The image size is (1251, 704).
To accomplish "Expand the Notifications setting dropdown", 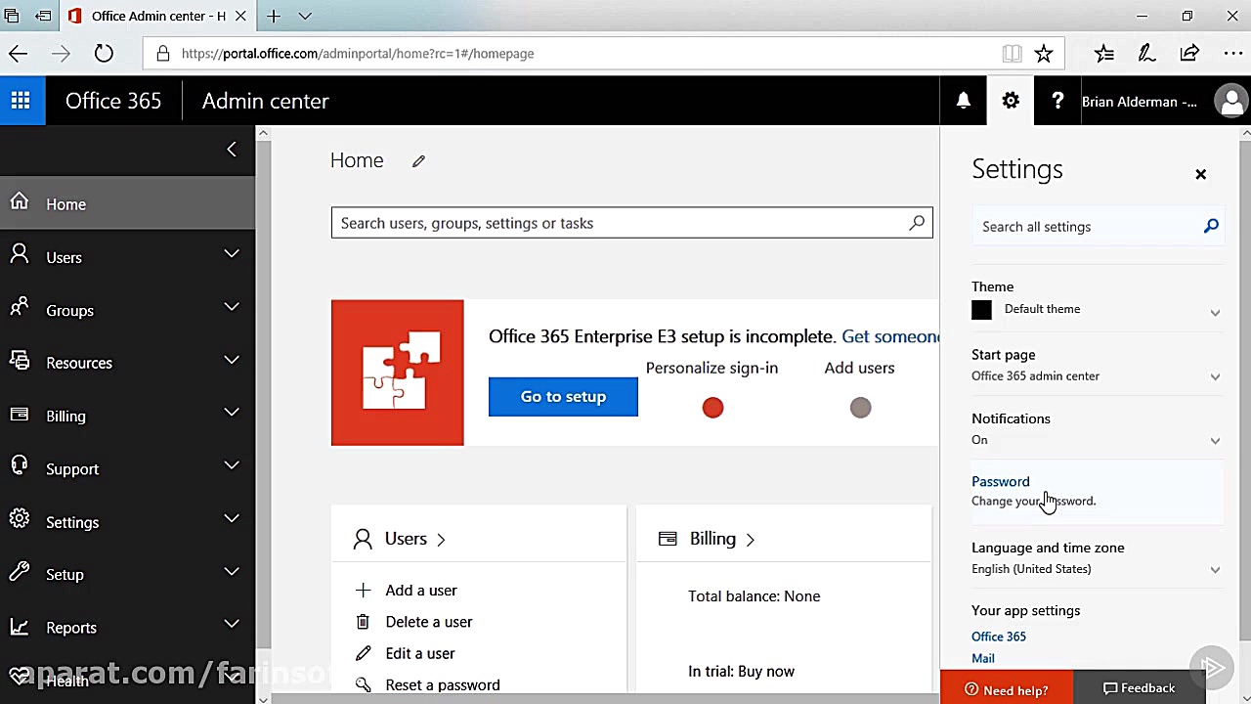I will pos(1215,441).
